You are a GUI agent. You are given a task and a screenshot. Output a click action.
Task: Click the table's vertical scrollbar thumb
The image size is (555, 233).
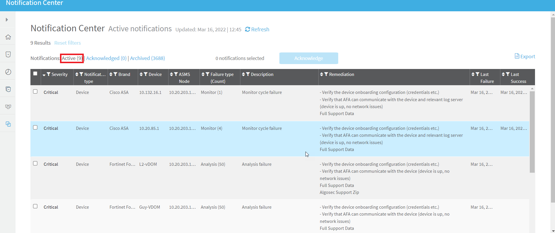pyautogui.click(x=532, y=132)
